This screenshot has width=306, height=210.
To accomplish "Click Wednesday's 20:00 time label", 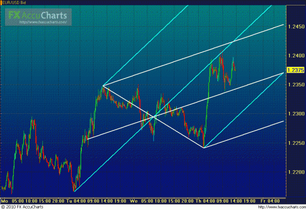I will [188, 201].
